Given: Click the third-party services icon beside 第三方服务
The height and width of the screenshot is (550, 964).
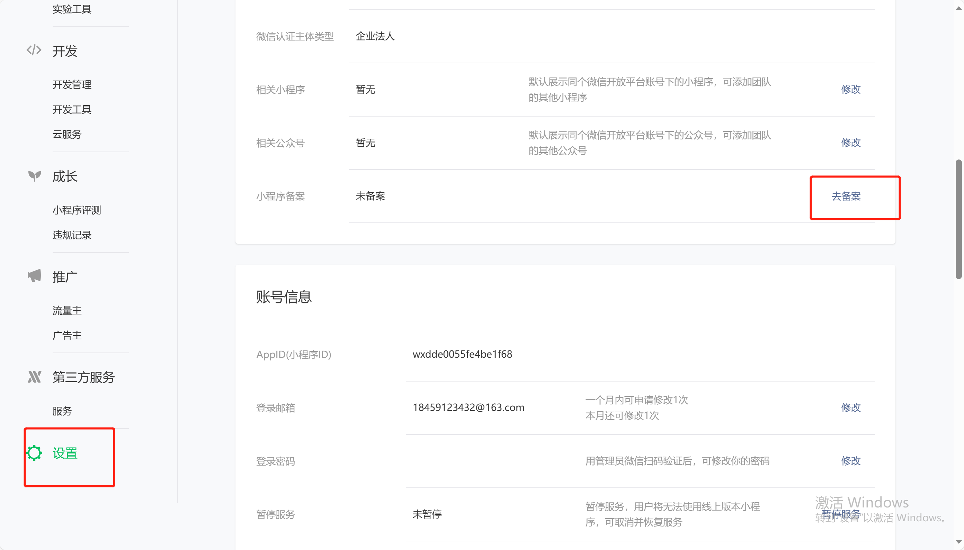Looking at the screenshot, I should (34, 377).
